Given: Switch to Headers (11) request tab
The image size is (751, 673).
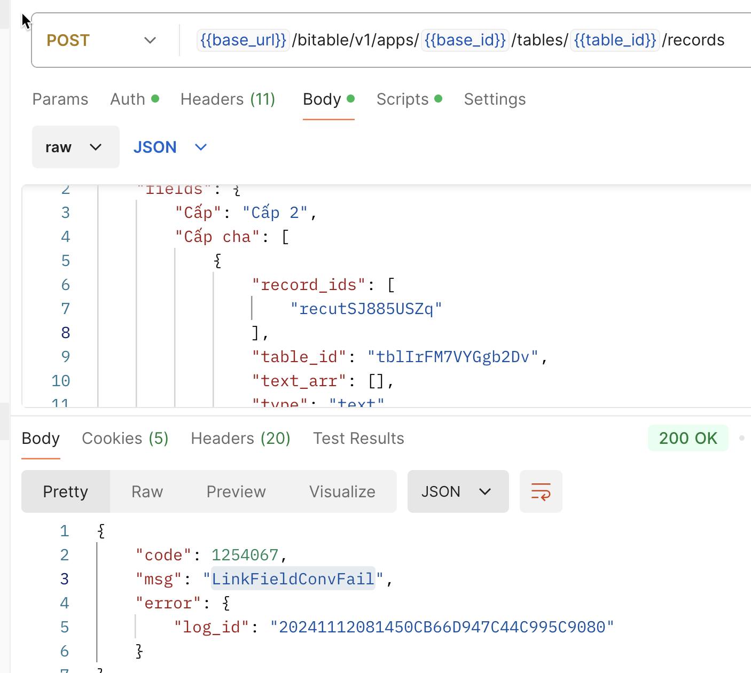Looking at the screenshot, I should pyautogui.click(x=228, y=99).
